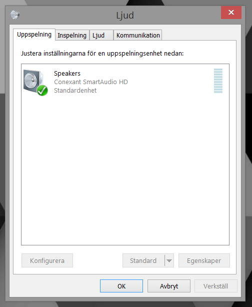Cancel with the Avbryt button

(169, 286)
